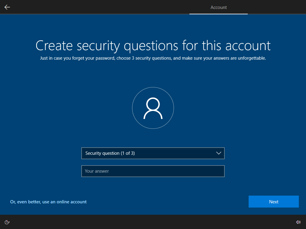Image resolution: width=306 pixels, height=229 pixels.
Task: Click the volume speaker icon
Action: 298,222
